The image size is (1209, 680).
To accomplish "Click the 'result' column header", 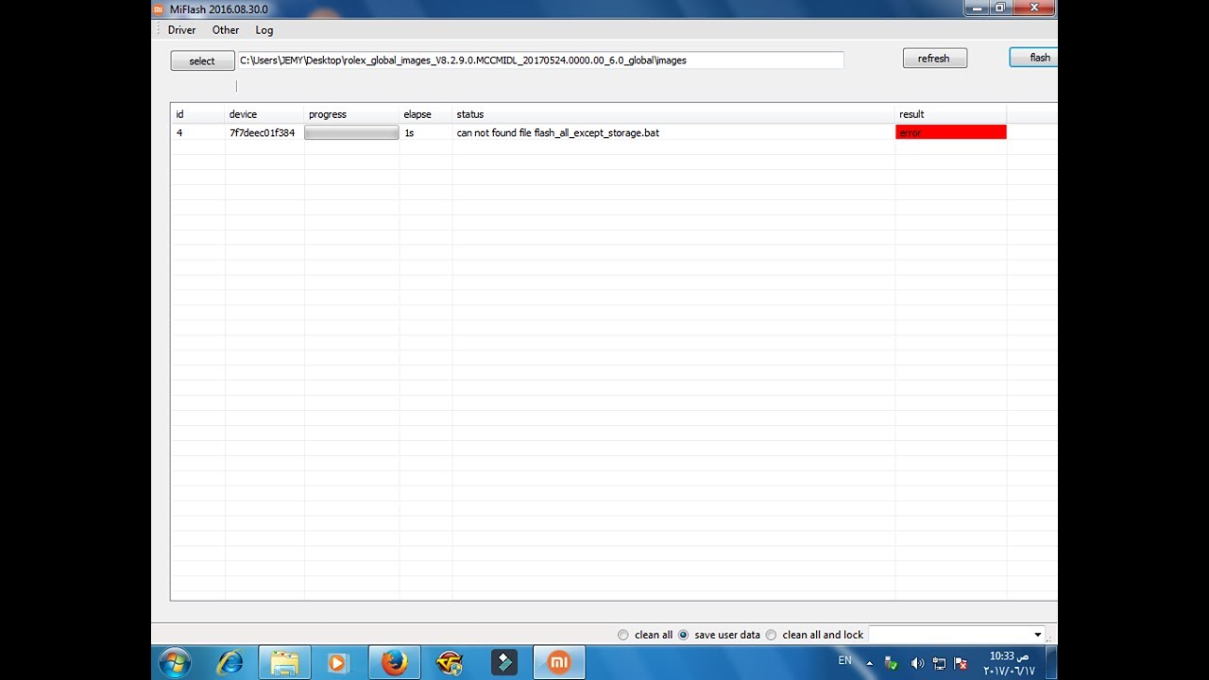I will point(951,114).
